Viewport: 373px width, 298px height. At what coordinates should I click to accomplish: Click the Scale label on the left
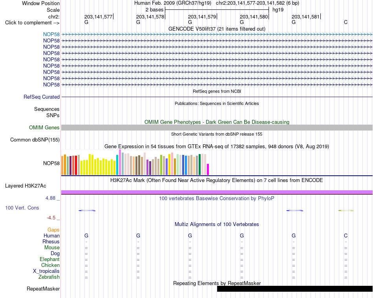[53, 10]
